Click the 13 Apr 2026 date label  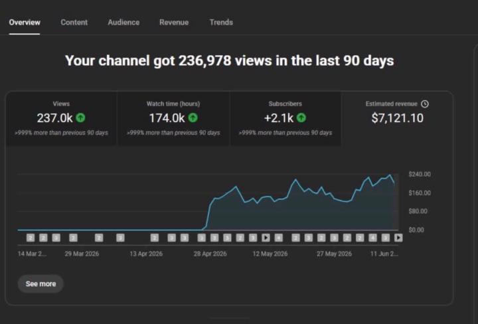pos(146,254)
